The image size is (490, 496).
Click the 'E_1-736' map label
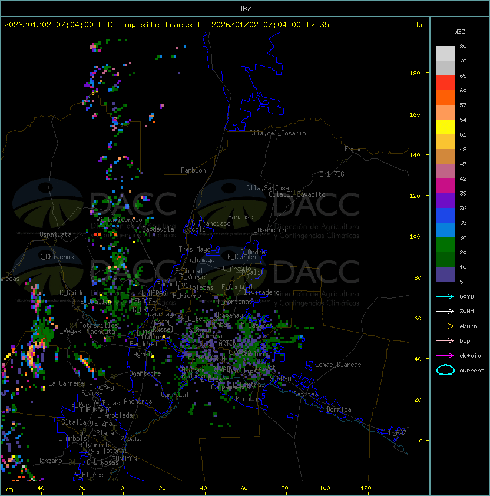click(332, 174)
